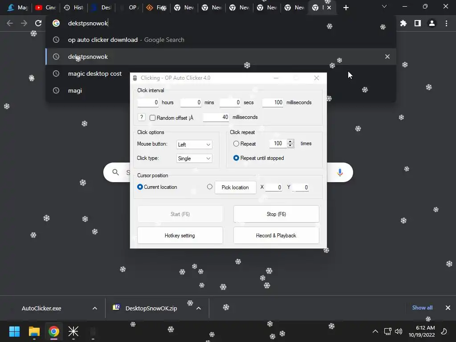Screen dimensions: 456x342
Task: Switch to the Des tab
Action: (x=101, y=8)
